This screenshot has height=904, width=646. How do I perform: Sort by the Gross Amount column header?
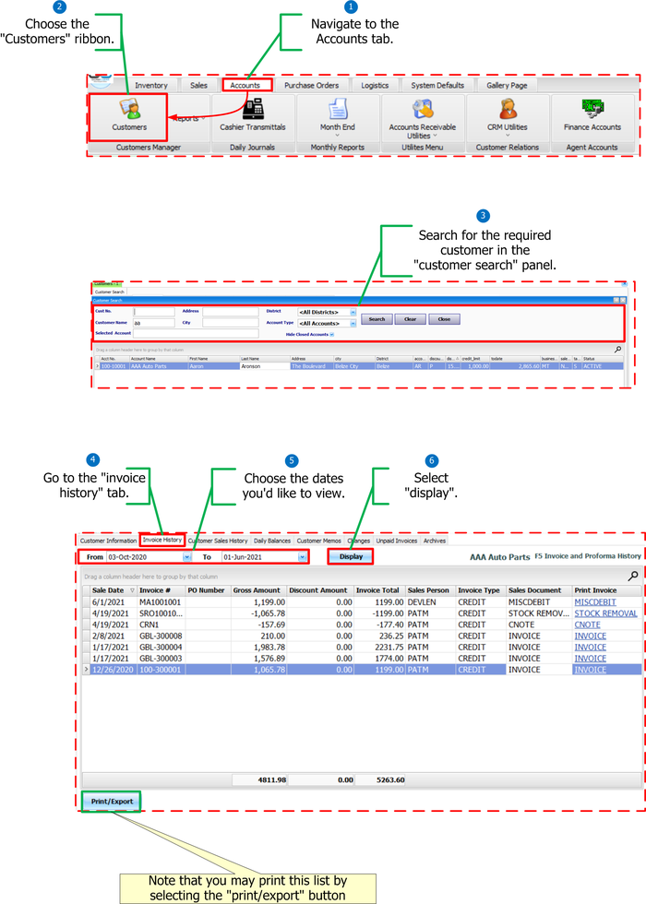258,590
